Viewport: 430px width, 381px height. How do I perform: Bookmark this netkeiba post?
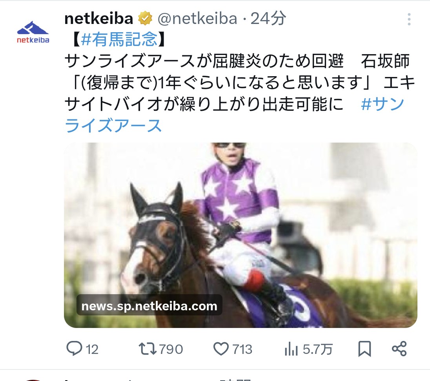coord(364,349)
